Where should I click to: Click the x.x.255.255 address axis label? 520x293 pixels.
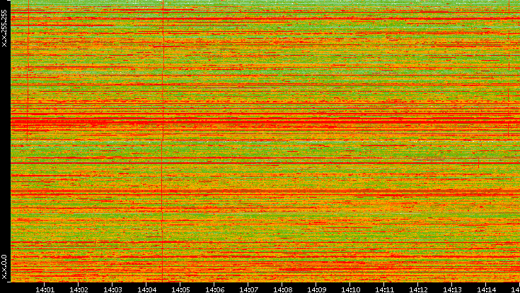[4, 28]
